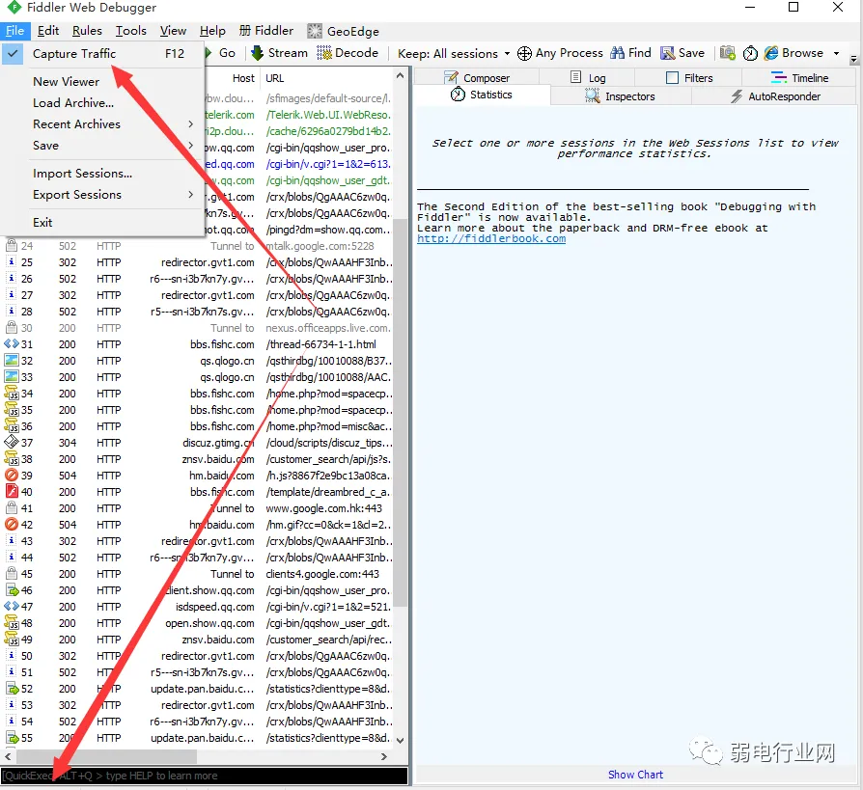Select session 37 not-modified diamond icon
The width and height of the screenshot is (863, 790).
(11, 442)
